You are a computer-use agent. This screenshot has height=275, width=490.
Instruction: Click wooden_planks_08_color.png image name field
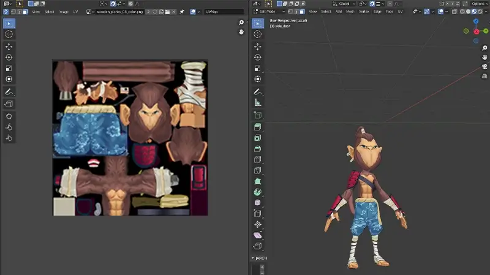119,12
